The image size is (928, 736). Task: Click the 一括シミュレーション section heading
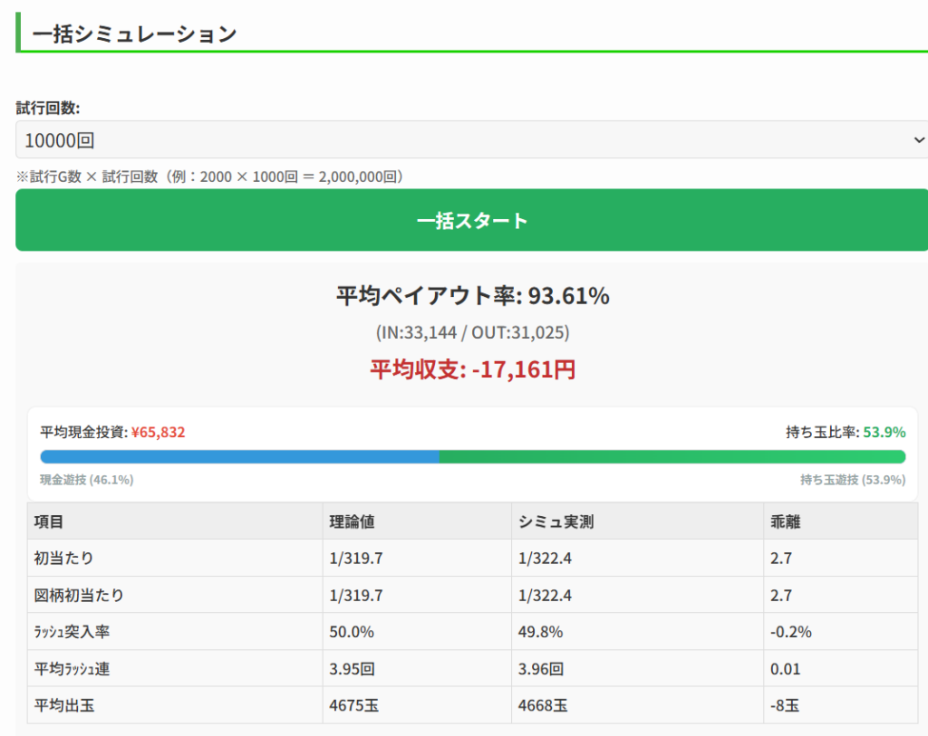click(x=134, y=34)
